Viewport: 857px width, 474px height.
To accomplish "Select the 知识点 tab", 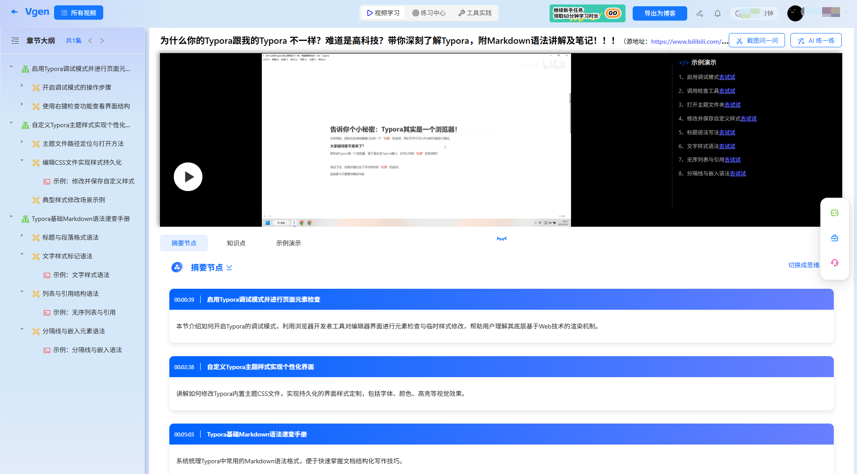I will coord(236,243).
